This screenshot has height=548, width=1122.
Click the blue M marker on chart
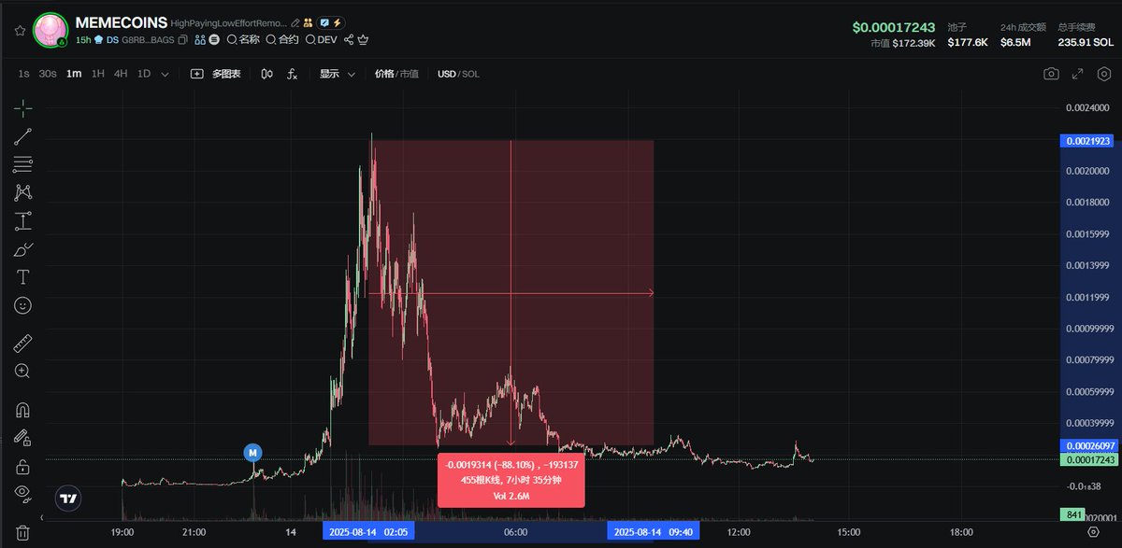[252, 453]
